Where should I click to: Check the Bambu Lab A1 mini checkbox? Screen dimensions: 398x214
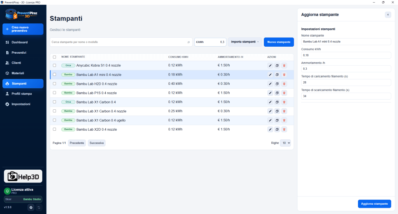coord(54,74)
